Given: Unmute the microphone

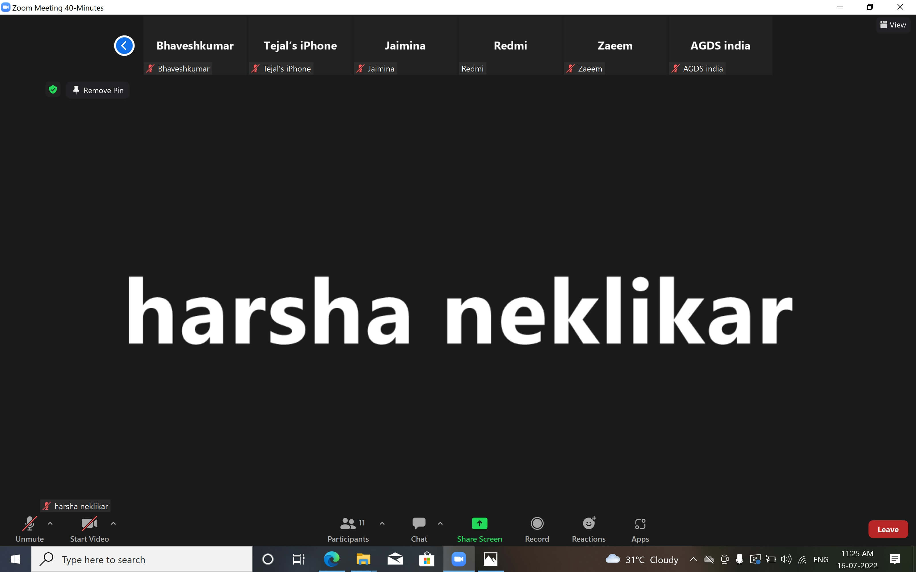Looking at the screenshot, I should 29,529.
